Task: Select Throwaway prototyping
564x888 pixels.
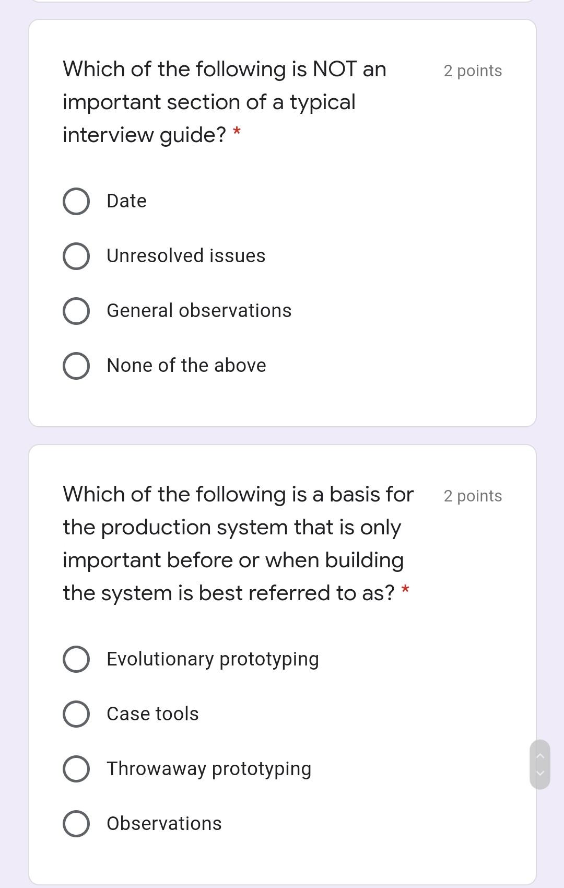Action: pyautogui.click(x=76, y=769)
